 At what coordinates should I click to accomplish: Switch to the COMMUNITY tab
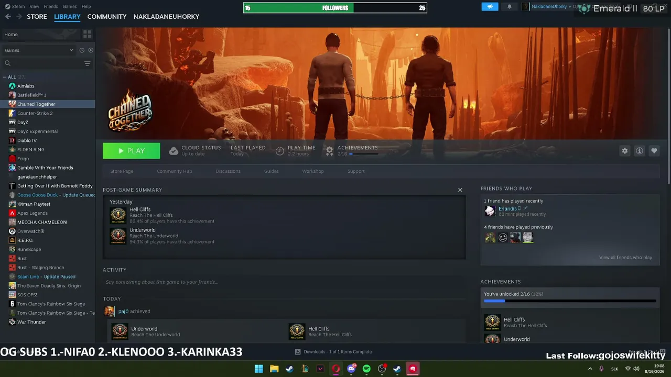click(x=107, y=17)
